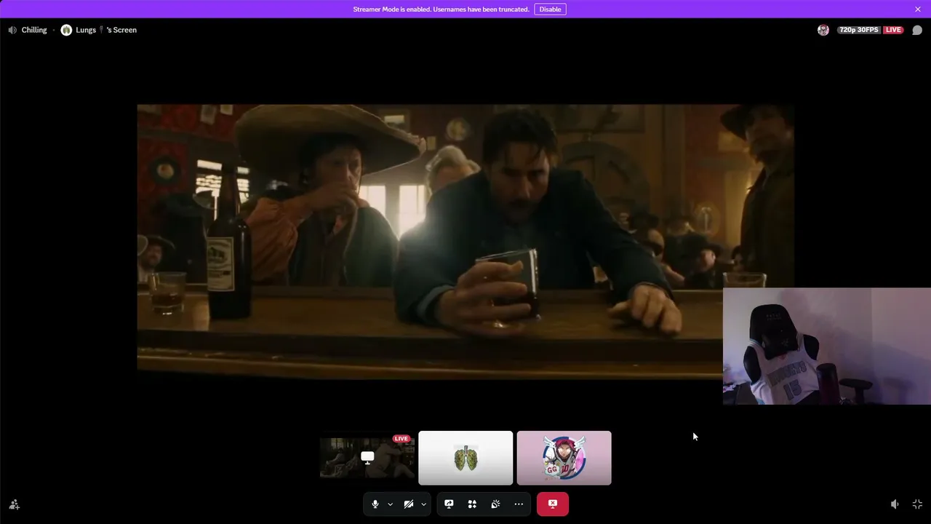Click the Lungs 's Screen title
Image resolution: width=931 pixels, height=524 pixels.
coord(106,30)
